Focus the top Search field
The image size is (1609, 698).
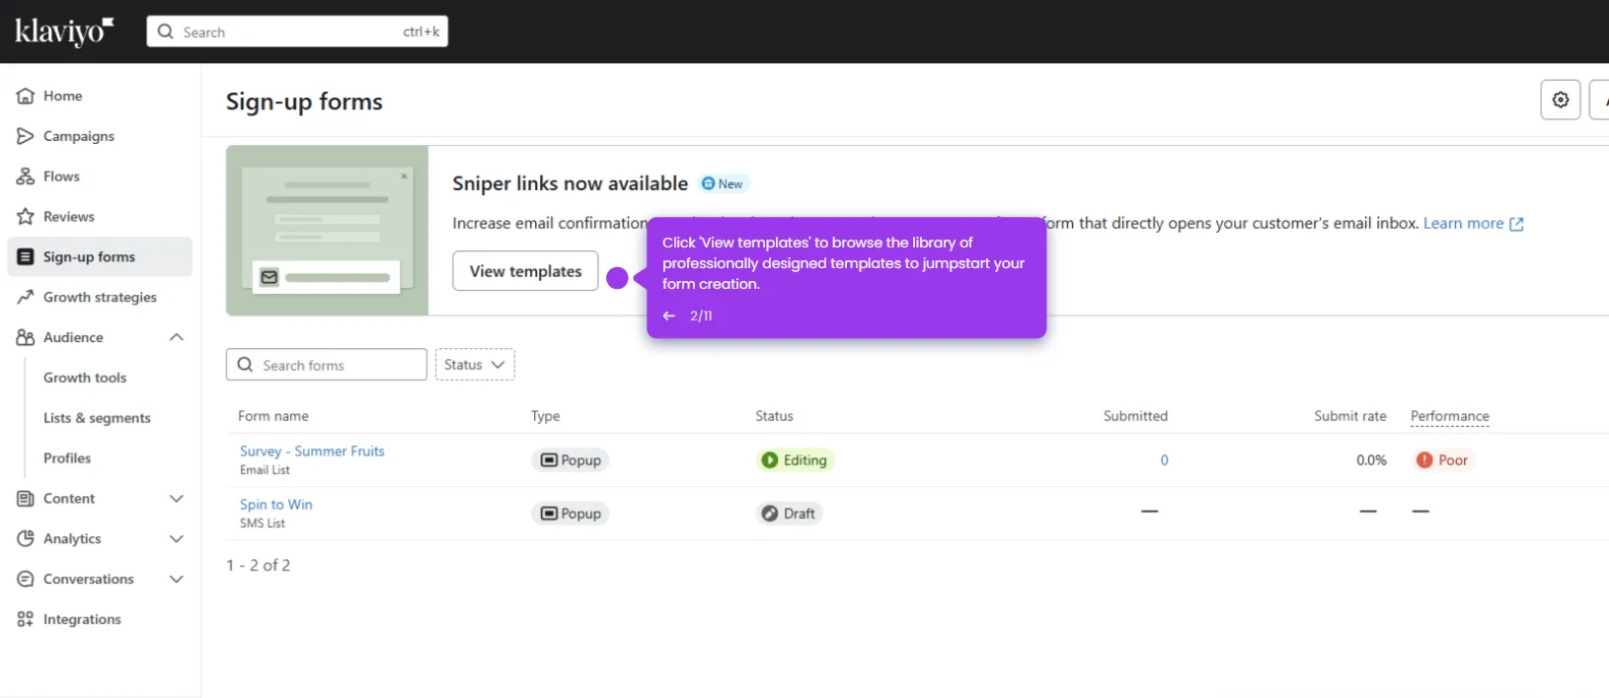point(297,32)
